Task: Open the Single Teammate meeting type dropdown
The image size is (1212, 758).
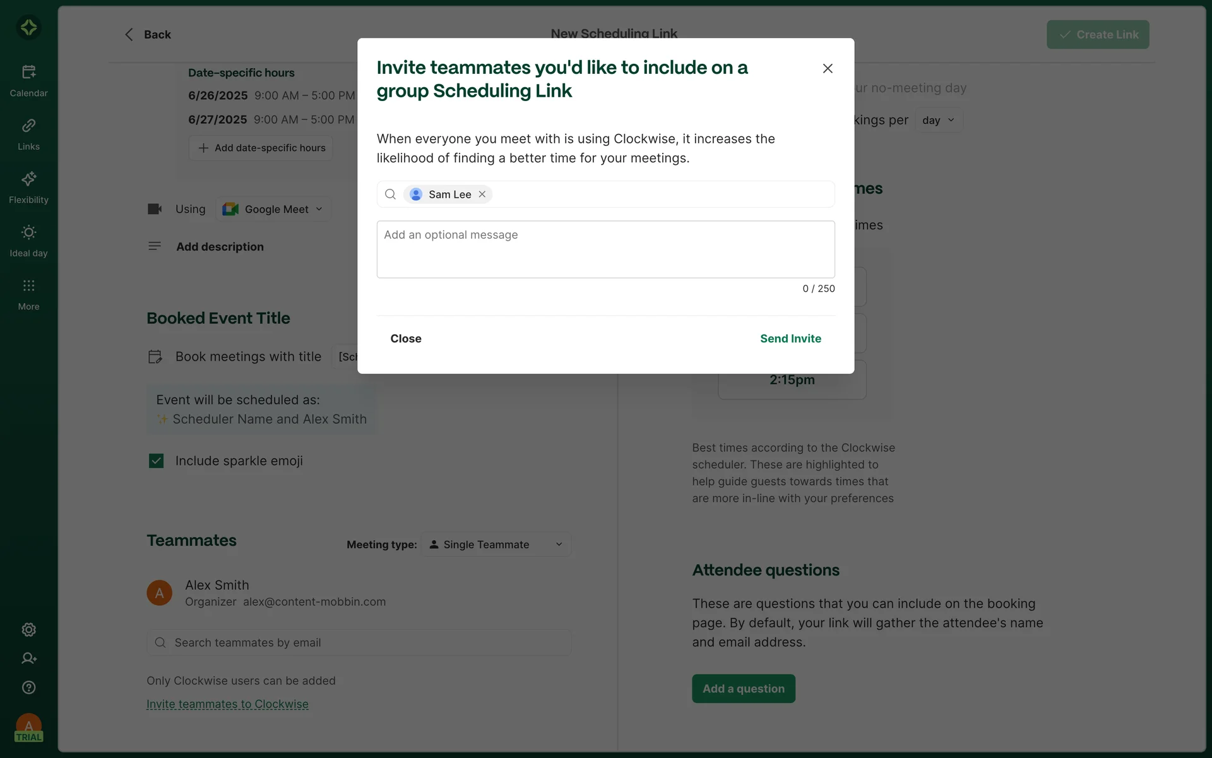Action: [x=496, y=544]
